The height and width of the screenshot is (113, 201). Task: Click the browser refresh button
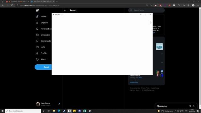(x=12, y=5)
